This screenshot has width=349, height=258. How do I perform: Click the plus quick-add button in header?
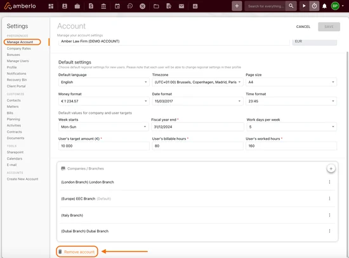pyautogui.click(x=237, y=6)
